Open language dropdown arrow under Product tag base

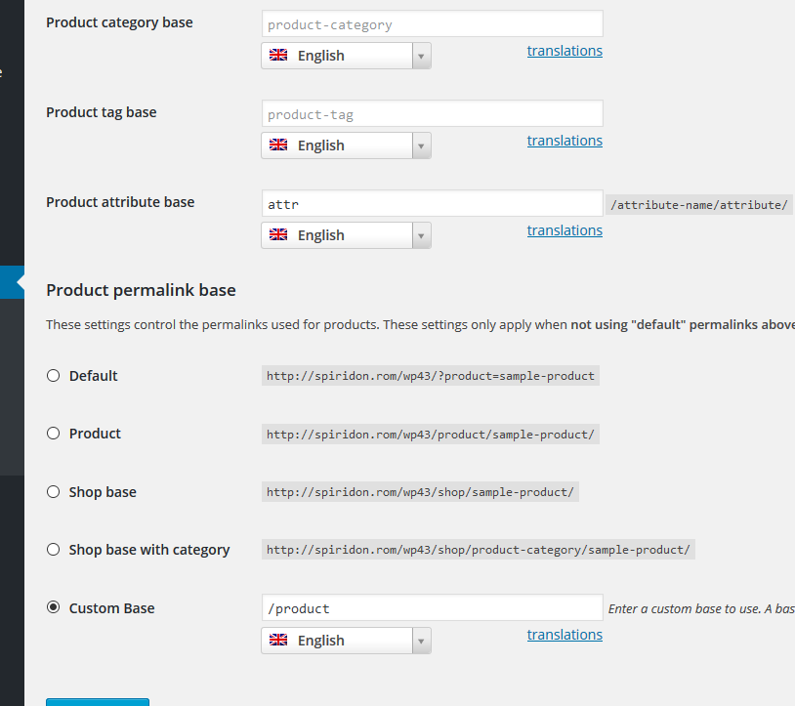tap(421, 145)
